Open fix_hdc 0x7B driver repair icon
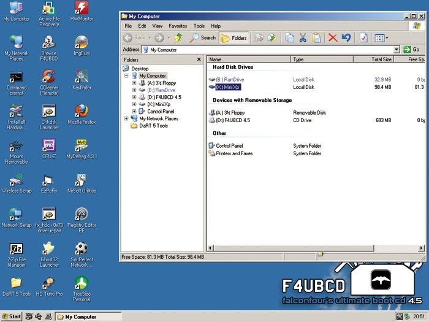The image size is (429, 322). 48,220
